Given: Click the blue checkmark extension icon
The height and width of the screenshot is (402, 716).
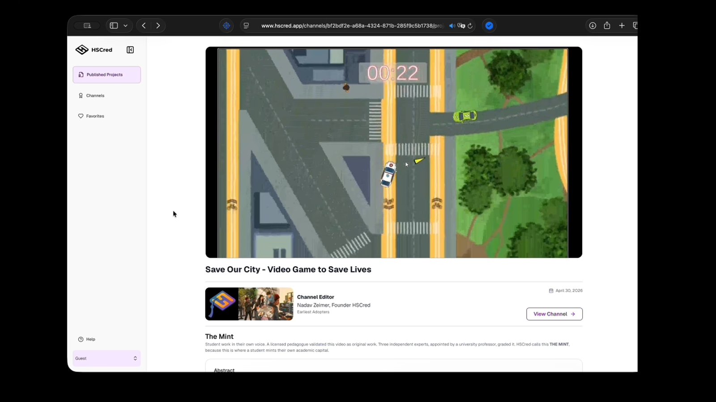Looking at the screenshot, I should 489,25.
